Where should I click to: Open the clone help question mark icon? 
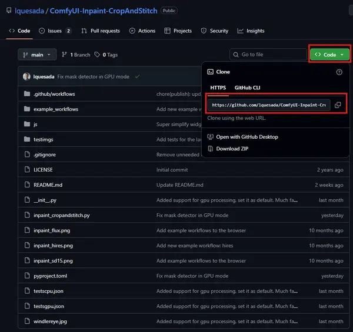pyautogui.click(x=339, y=72)
